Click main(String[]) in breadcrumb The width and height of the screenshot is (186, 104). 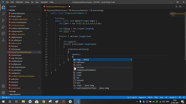[97, 10]
